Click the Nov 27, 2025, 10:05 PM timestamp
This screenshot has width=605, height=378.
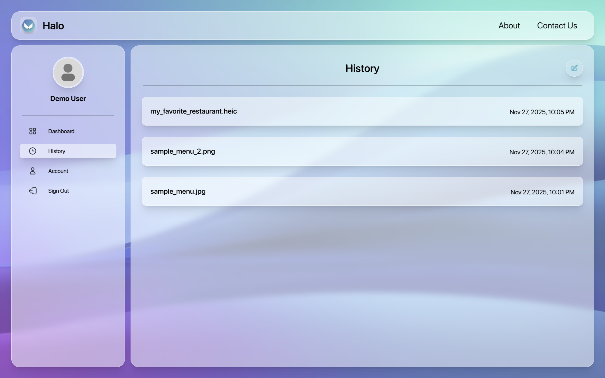pyautogui.click(x=542, y=112)
